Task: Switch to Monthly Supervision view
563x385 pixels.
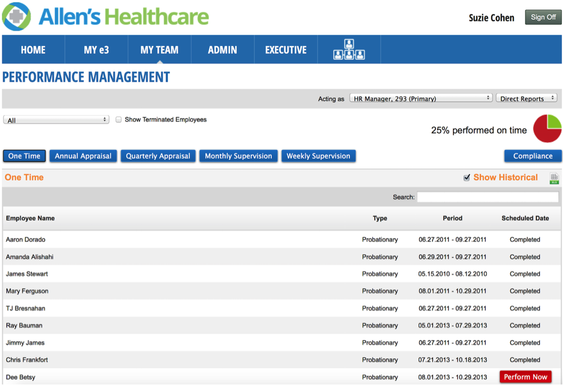Action: tap(238, 156)
